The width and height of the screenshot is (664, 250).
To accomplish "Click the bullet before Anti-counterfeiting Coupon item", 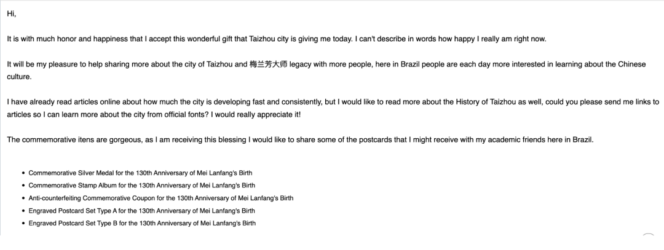I will (23, 198).
